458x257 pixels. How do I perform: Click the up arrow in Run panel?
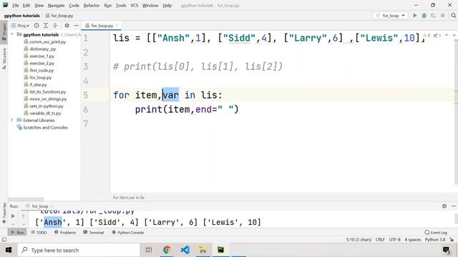pos(24,216)
